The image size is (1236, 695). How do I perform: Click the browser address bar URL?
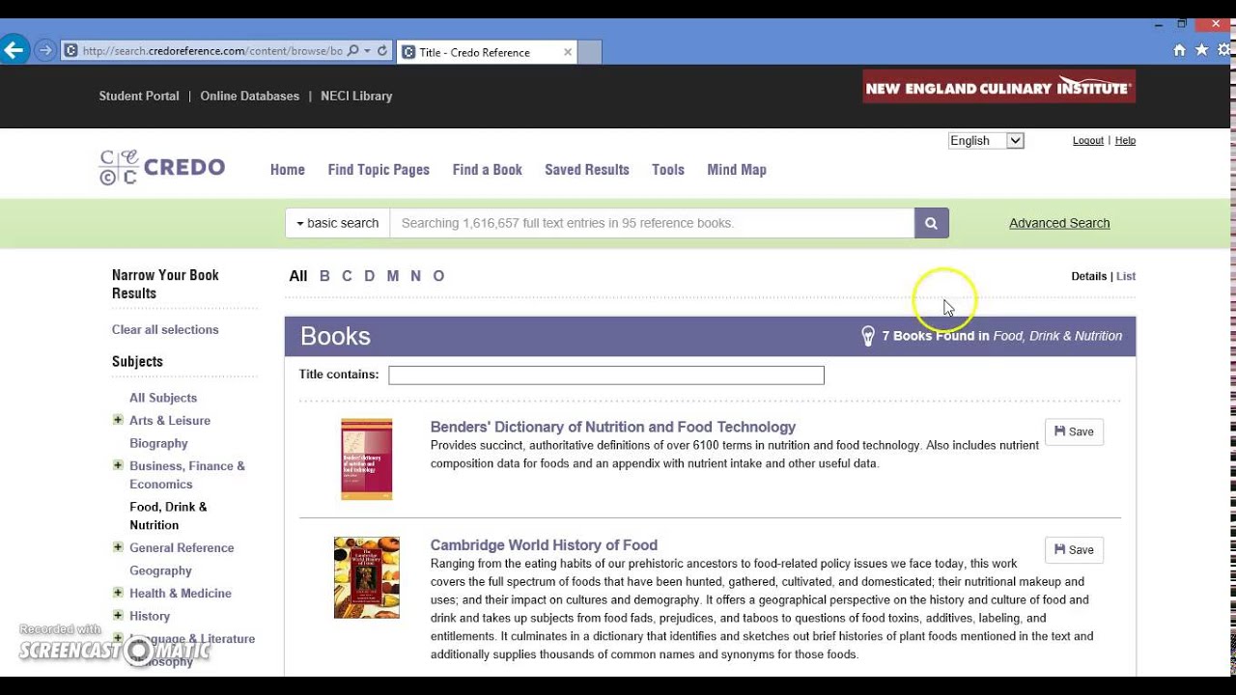point(211,51)
